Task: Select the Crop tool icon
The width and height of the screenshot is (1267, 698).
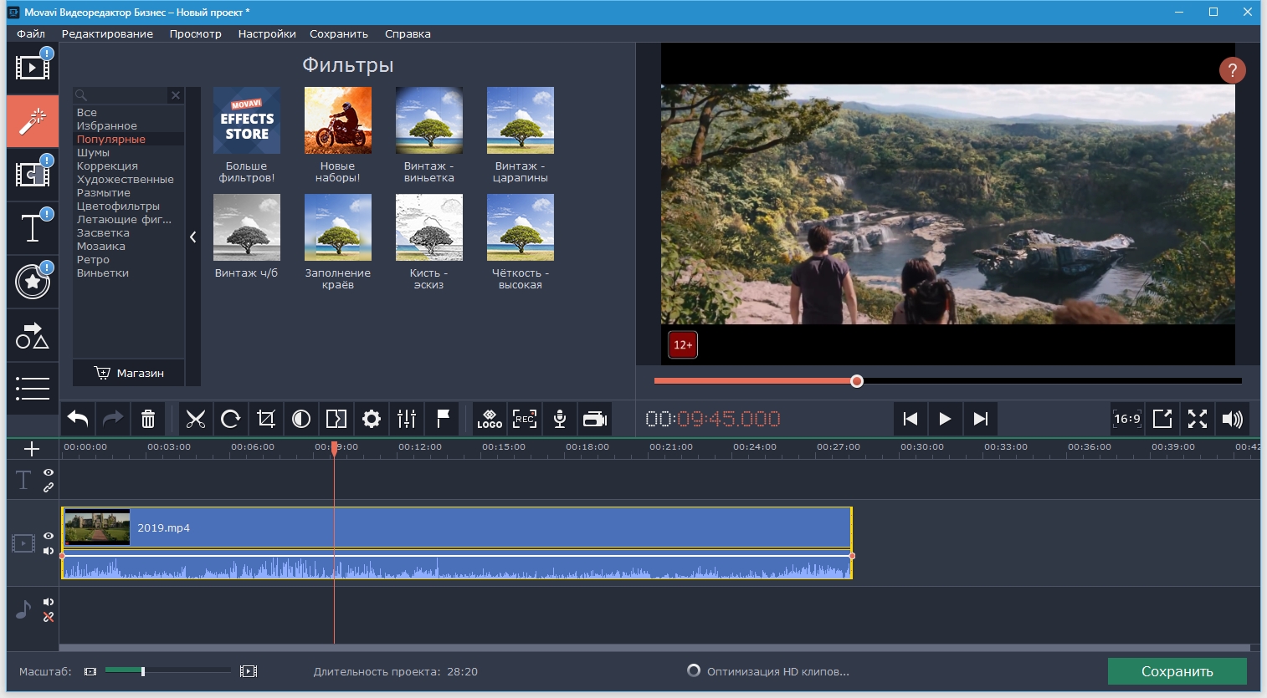Action: point(266,419)
